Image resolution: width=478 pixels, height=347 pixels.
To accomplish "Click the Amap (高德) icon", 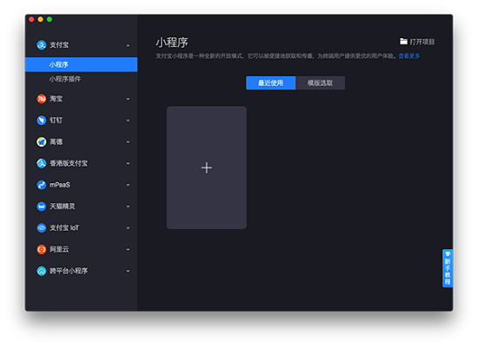I will coord(41,142).
